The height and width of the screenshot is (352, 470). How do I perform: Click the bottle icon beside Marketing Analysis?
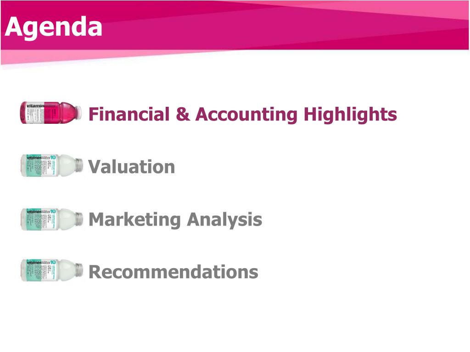(51, 219)
